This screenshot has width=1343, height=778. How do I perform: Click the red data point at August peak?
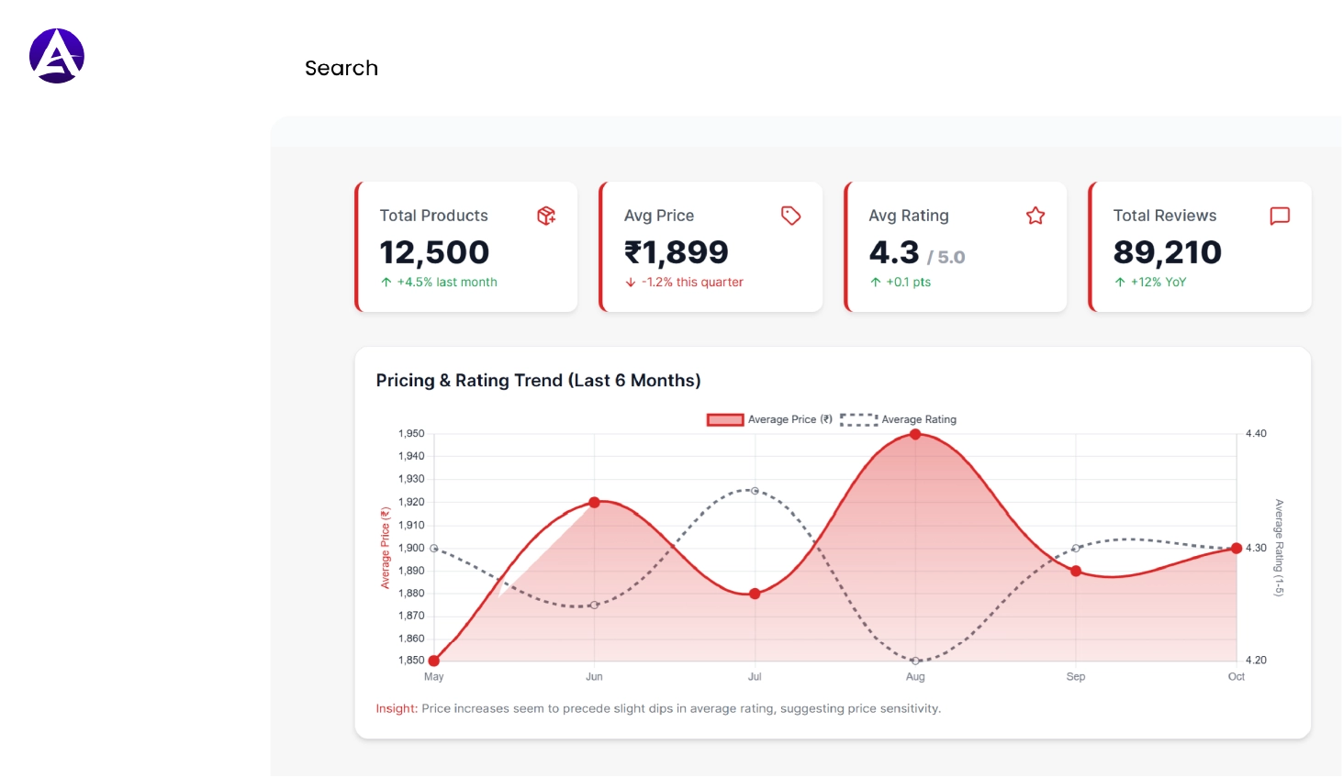pyautogui.click(x=915, y=433)
